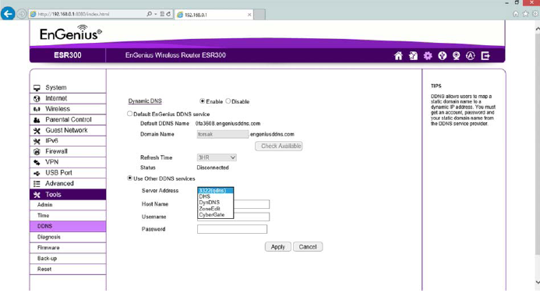This screenshot has width=540, height=300.
Task: Open the settings gear icon in header
Action: click(x=428, y=56)
